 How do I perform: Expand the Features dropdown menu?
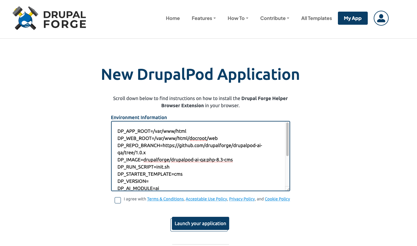204,18
